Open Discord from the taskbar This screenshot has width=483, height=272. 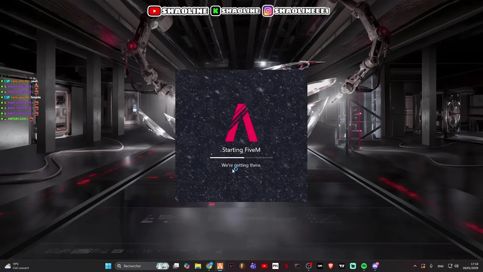coord(375,266)
